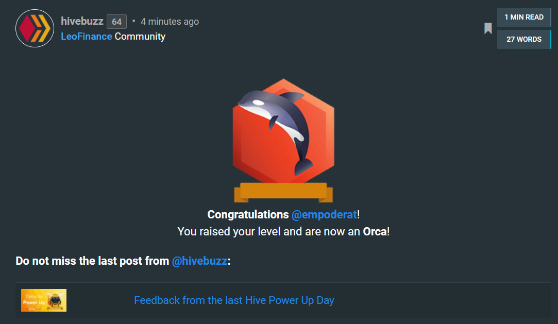Click the bold "Congratulations" text

pyautogui.click(x=248, y=214)
